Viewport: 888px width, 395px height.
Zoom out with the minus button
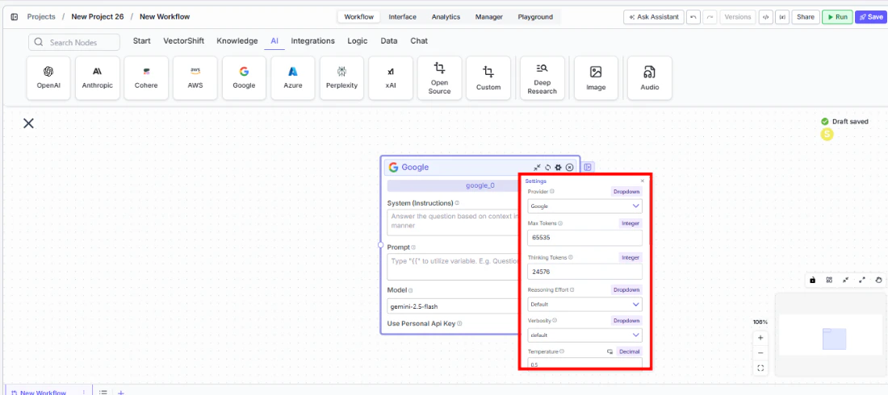pos(760,352)
